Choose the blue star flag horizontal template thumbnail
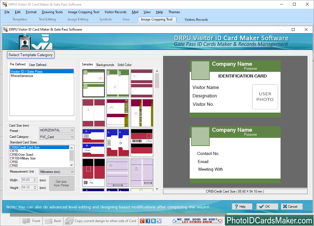Screen dimensions: 314x226 pos(94,143)
